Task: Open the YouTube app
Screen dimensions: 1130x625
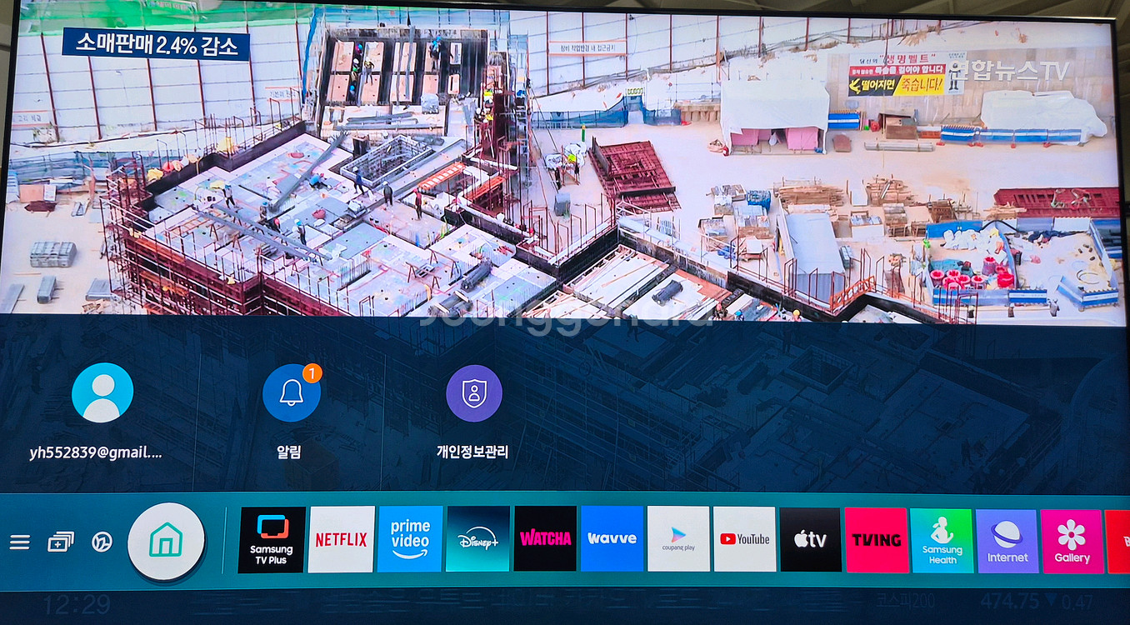Action: pyautogui.click(x=744, y=539)
